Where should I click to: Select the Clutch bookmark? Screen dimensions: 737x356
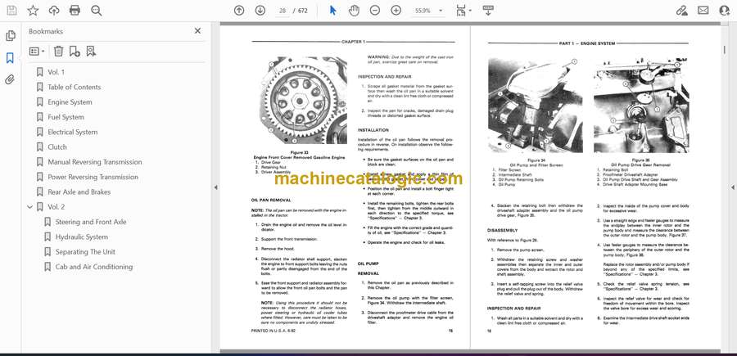tap(57, 147)
